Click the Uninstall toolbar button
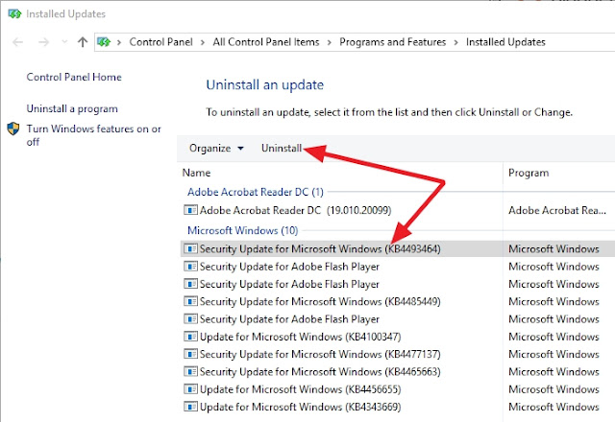615x422 pixels. (282, 148)
